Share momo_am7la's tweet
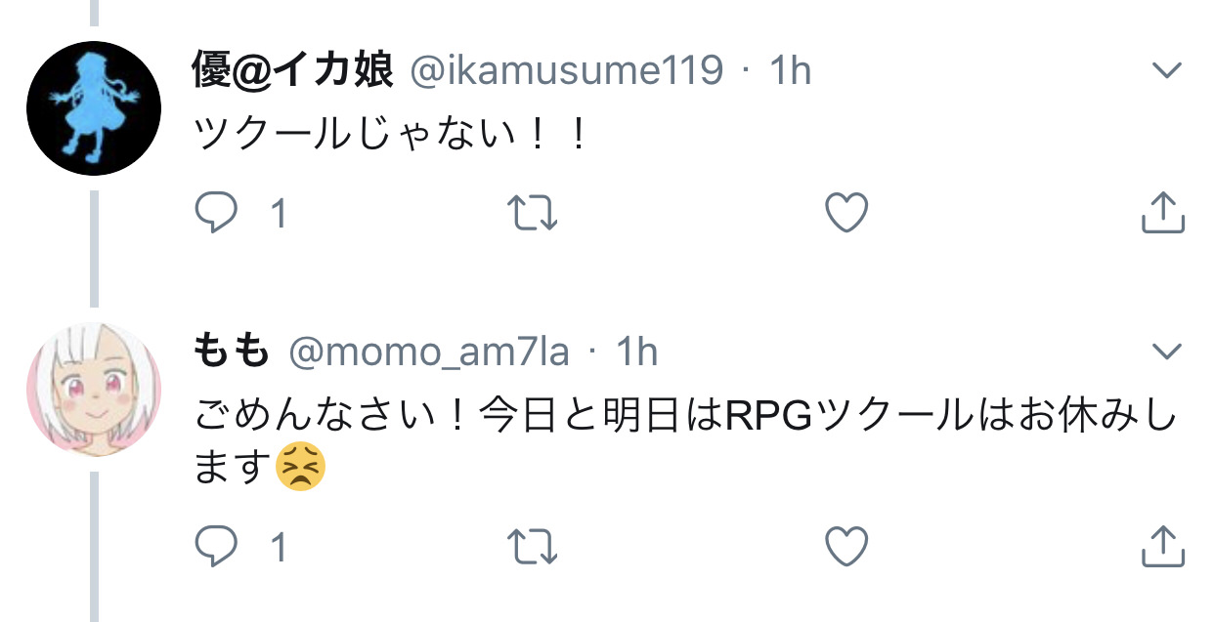This screenshot has height=622, width=1214. (1163, 546)
